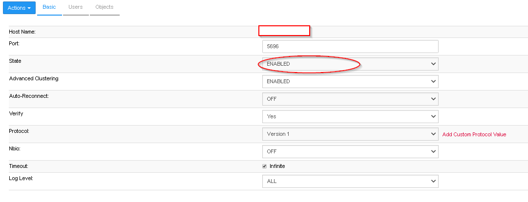Open the Auto-Reconnect dropdown
The height and width of the screenshot is (202, 528).
coord(350,99)
